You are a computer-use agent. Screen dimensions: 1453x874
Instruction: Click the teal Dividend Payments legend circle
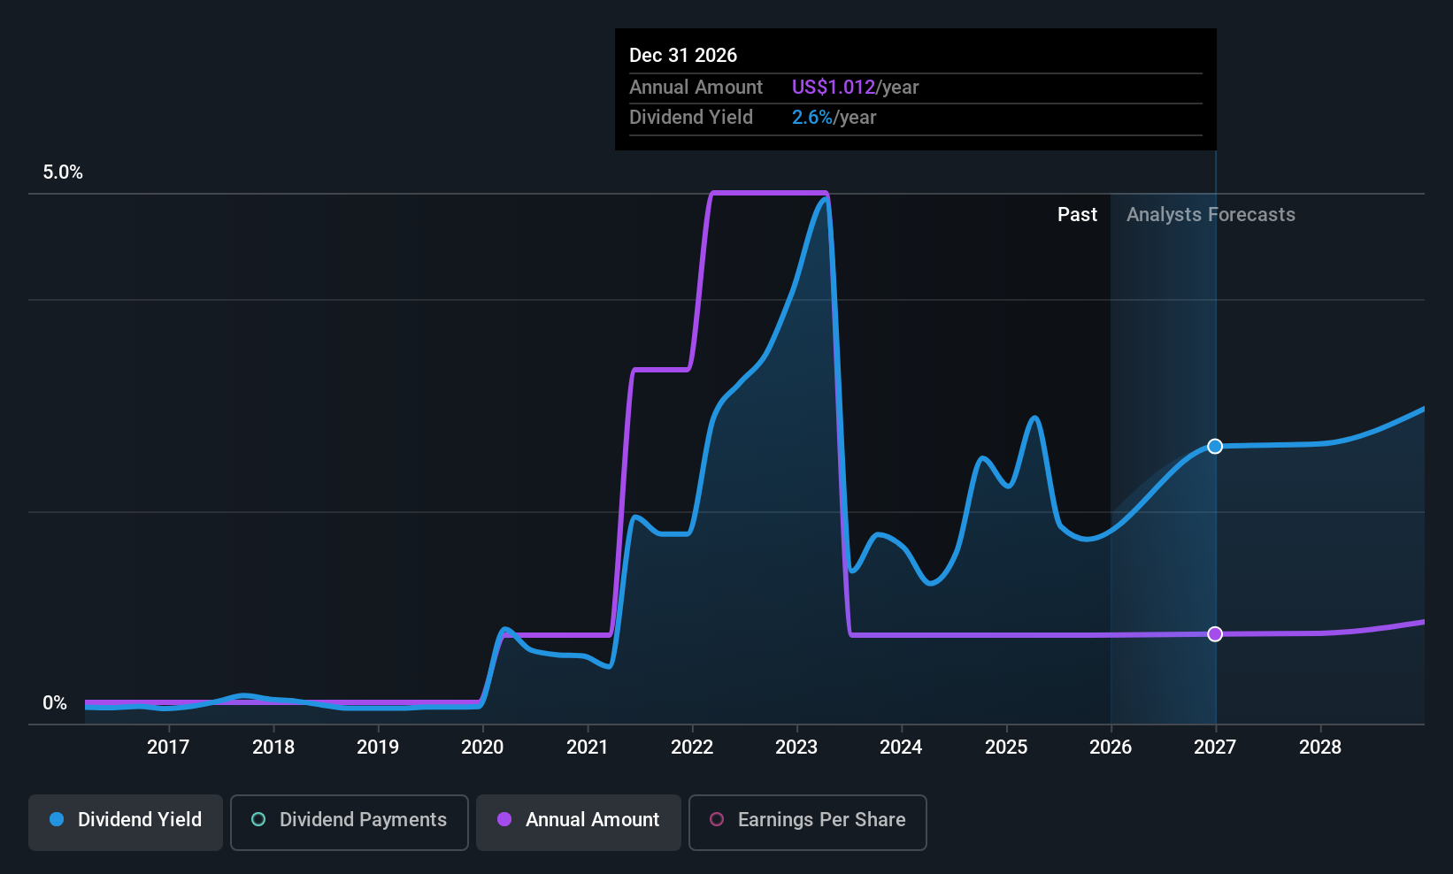click(258, 819)
